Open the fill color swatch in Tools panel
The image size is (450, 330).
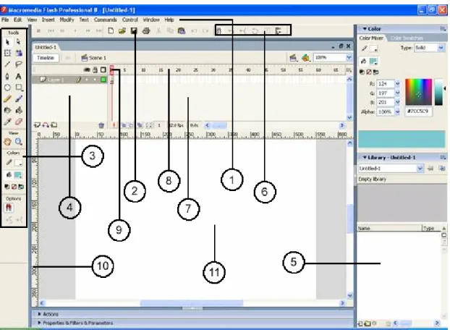[18, 174]
